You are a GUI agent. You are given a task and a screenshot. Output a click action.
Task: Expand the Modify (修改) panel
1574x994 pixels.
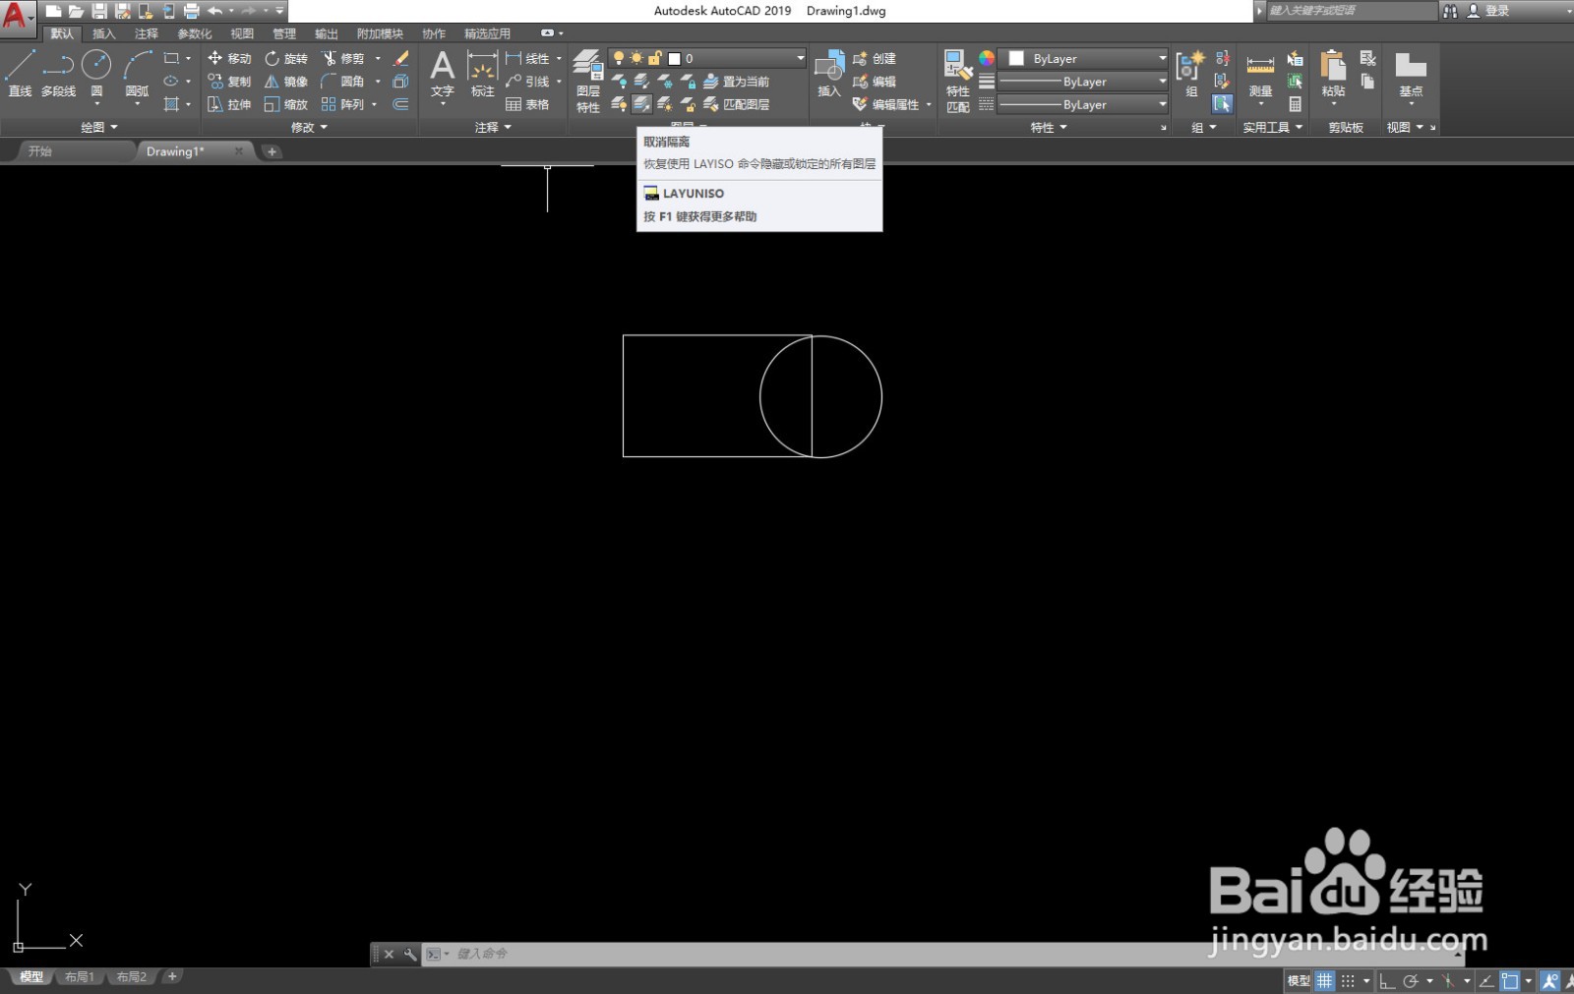pyautogui.click(x=310, y=128)
